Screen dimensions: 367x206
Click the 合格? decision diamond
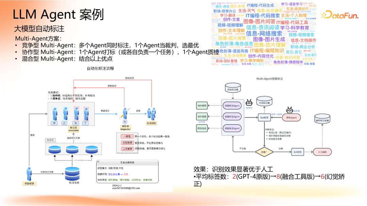point(264,151)
